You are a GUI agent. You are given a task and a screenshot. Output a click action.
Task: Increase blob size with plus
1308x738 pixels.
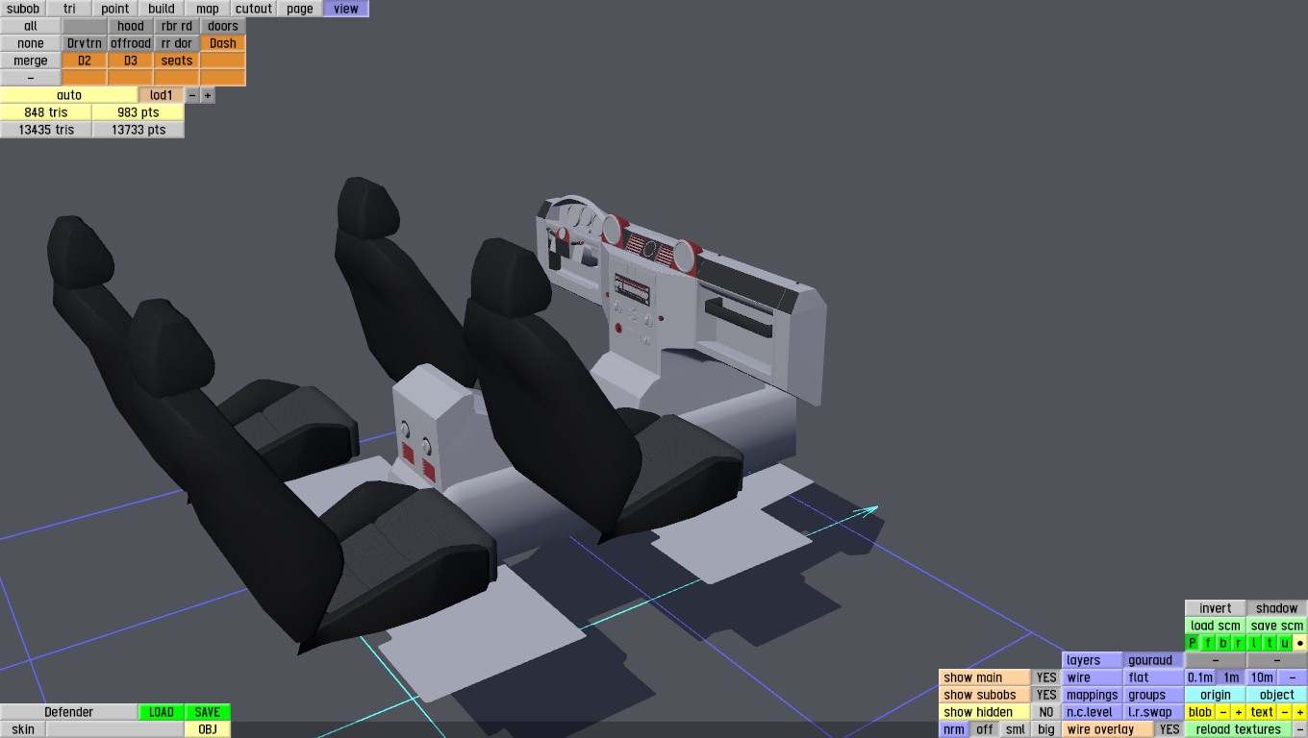click(x=1239, y=712)
